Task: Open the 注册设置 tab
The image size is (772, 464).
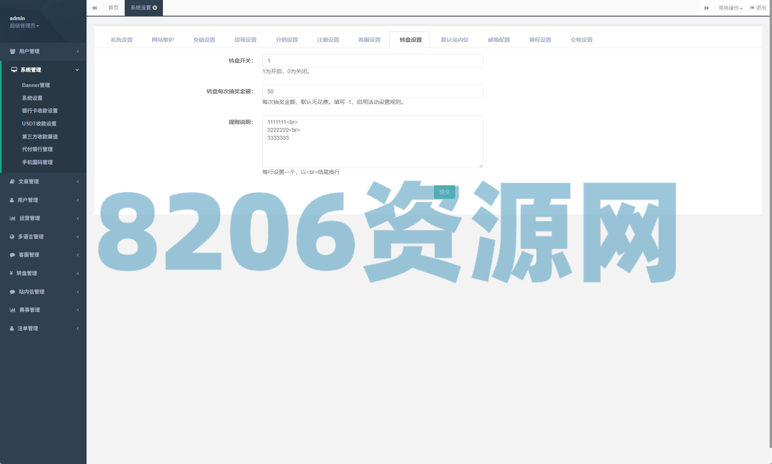Action: click(328, 40)
